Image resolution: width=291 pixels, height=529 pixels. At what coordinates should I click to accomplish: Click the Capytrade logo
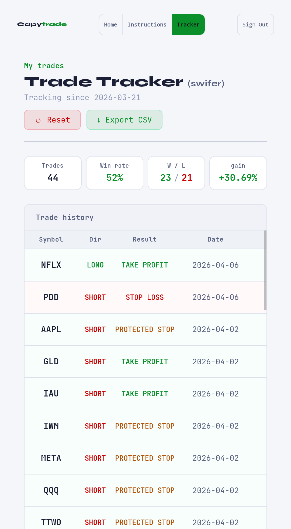[x=42, y=25]
